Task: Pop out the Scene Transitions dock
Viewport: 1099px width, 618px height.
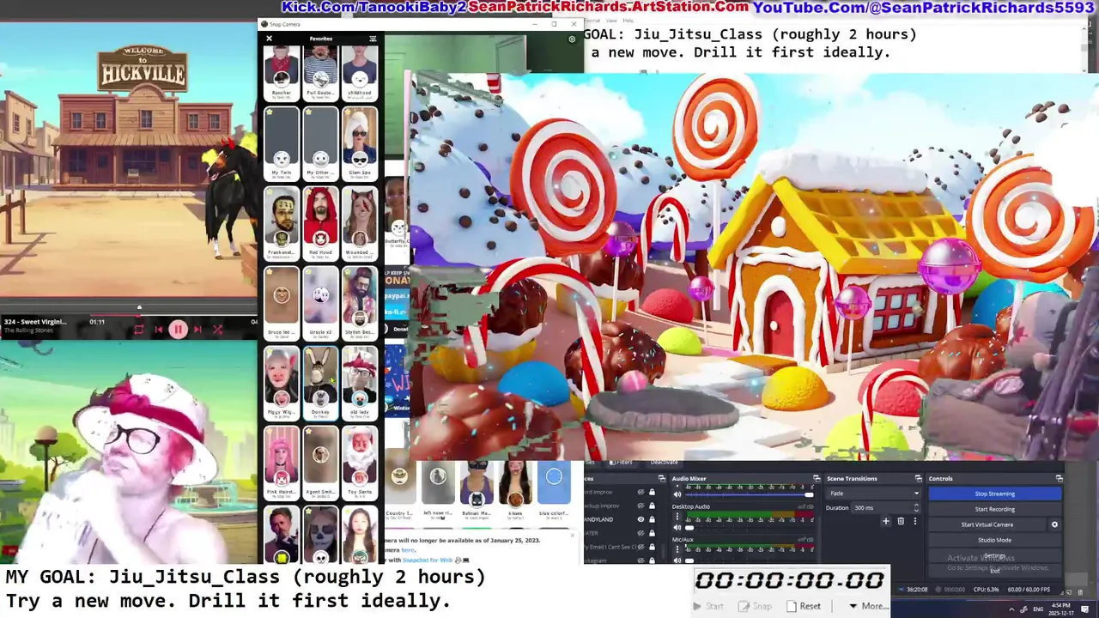Action: pos(918,478)
